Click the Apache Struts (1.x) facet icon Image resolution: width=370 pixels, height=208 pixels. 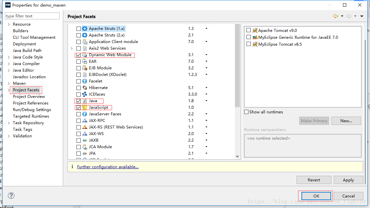85,29
